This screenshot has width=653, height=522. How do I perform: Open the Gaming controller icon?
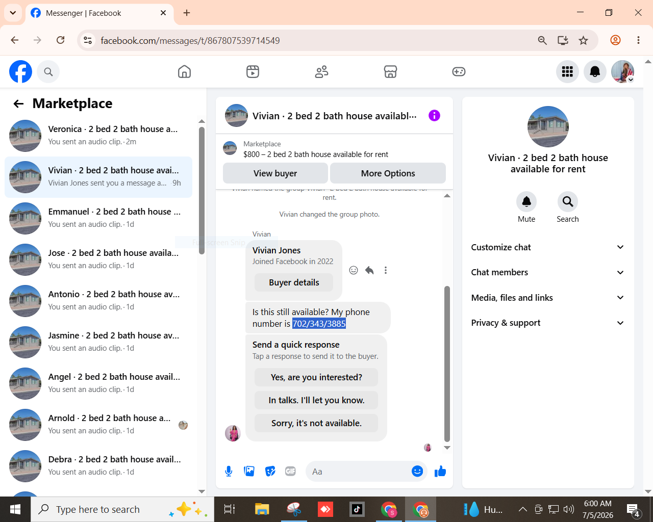pyautogui.click(x=459, y=72)
